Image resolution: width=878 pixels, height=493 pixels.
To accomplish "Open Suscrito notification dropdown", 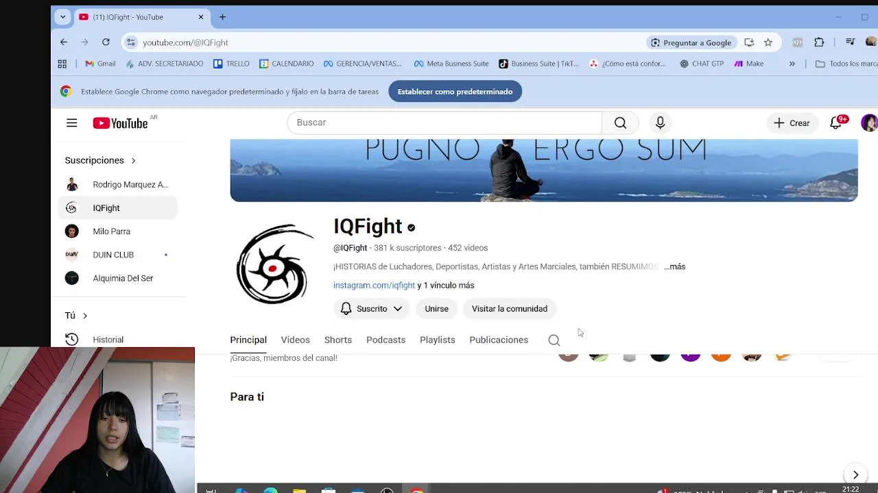I will coord(372,309).
